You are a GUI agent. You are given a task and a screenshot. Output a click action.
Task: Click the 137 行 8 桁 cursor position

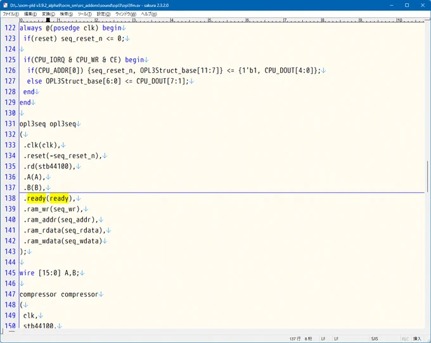[300, 339]
